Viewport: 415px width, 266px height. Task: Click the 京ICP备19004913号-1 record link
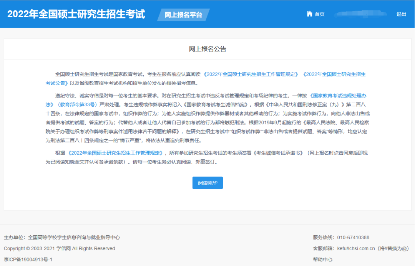coord(29,259)
